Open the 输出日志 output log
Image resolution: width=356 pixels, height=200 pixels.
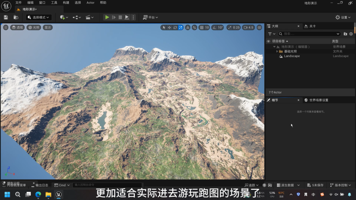40,185
